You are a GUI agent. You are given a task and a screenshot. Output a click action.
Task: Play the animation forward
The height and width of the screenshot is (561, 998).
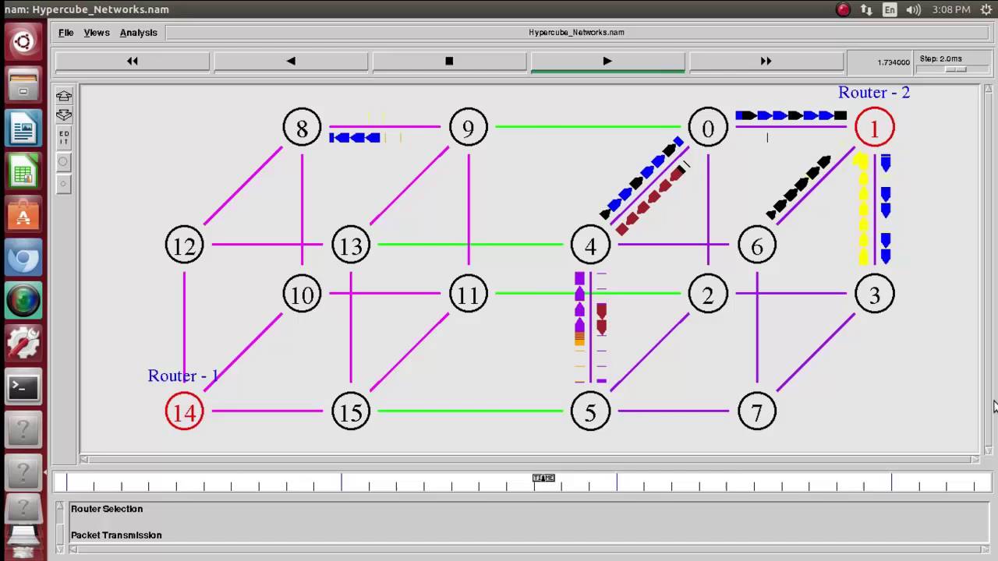click(x=607, y=62)
